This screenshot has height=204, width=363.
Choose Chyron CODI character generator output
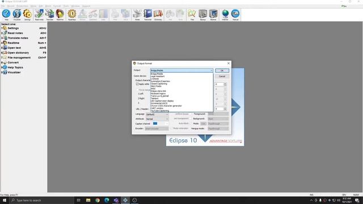point(181,106)
